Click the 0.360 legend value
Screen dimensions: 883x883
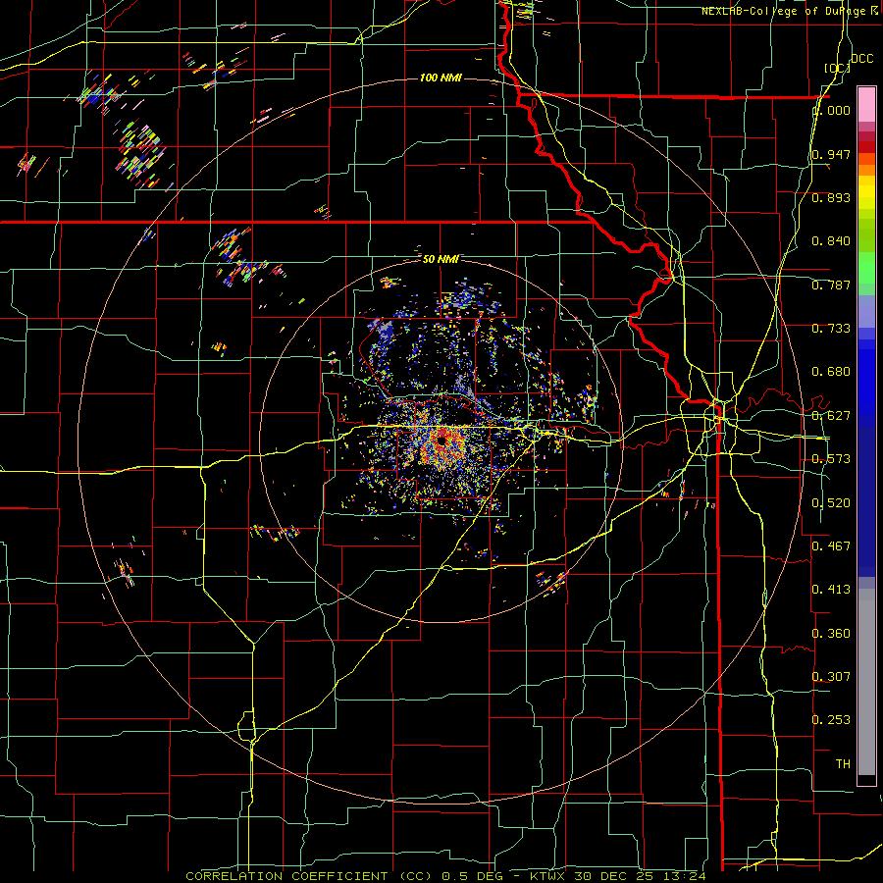pyautogui.click(x=831, y=634)
